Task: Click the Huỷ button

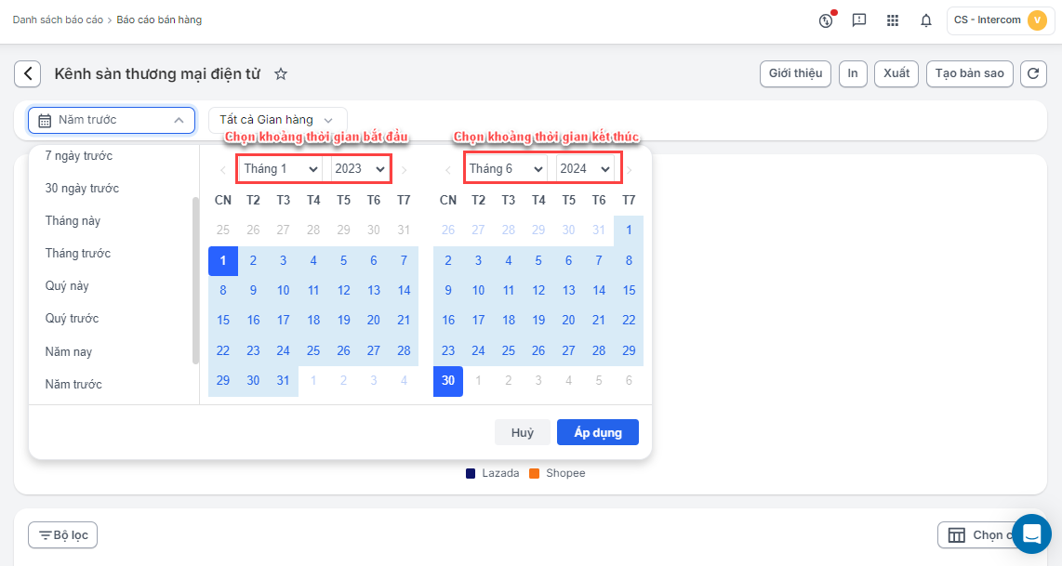Action: pos(523,432)
